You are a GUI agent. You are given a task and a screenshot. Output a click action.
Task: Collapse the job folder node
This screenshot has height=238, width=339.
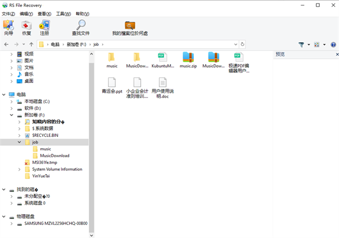click(19, 142)
